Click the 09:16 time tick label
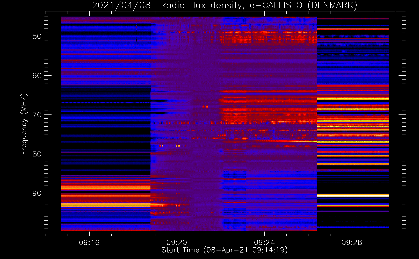 coord(89,243)
